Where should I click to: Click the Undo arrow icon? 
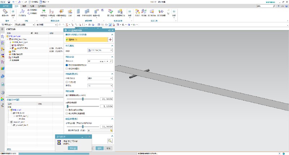click(x=13, y=2)
